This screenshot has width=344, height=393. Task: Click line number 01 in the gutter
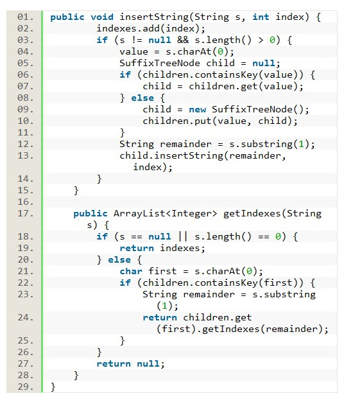click(25, 17)
